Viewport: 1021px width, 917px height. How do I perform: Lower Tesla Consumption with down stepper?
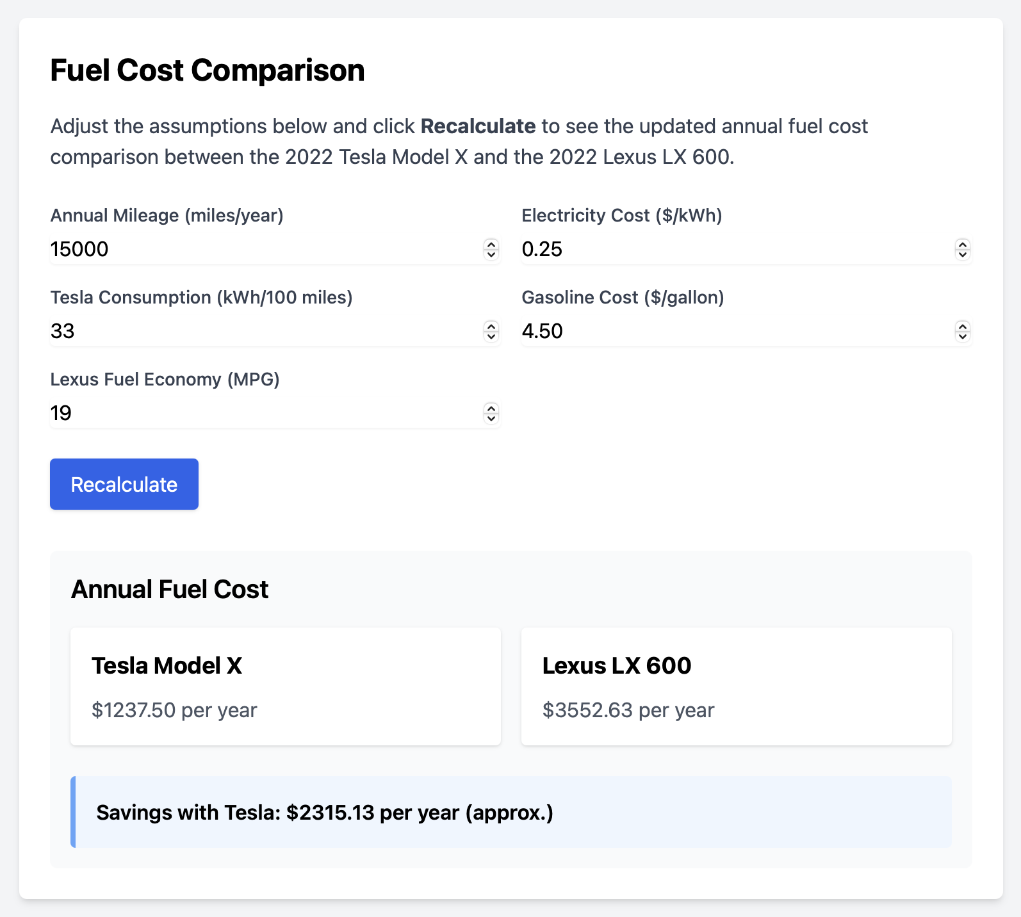tap(491, 336)
